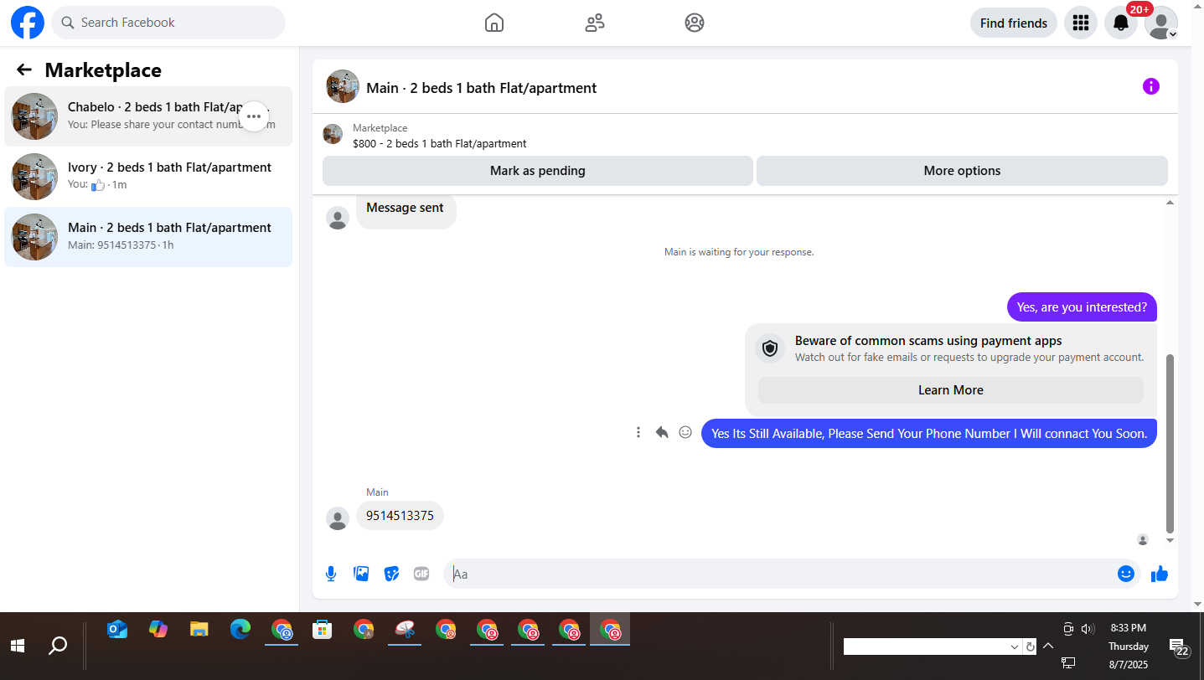Click the Find friends button
Screen dimensions: 1204x680
1014,23
